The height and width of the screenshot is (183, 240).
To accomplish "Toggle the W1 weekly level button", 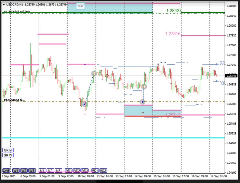I will coord(16,170).
